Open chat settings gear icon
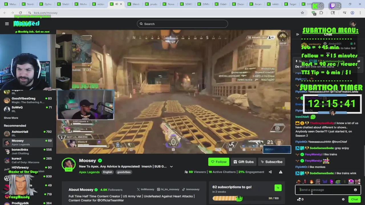Viewport: 365px width, 205px height. coord(343,199)
